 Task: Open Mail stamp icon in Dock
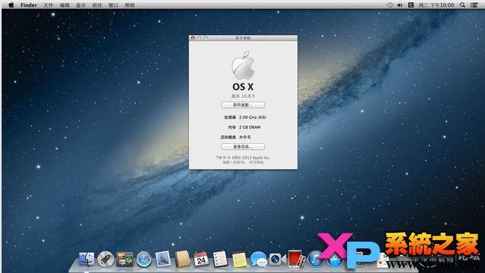163,259
